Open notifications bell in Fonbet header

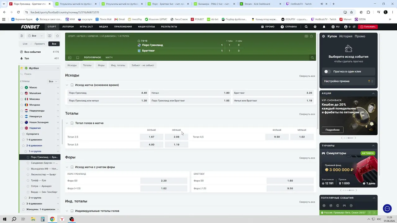[324, 27]
